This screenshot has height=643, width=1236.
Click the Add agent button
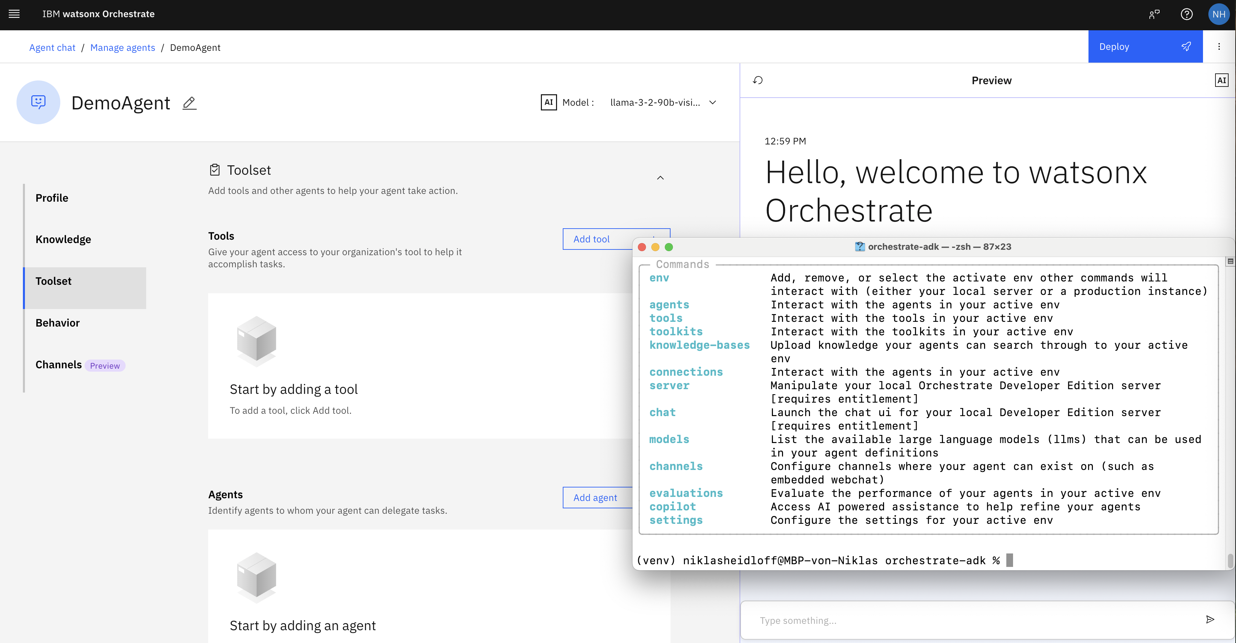[597, 497]
